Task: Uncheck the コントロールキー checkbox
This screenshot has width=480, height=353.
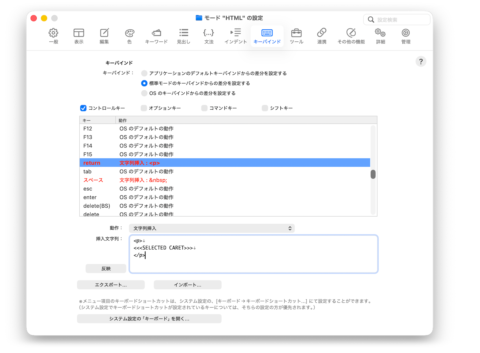Action: pyautogui.click(x=83, y=108)
